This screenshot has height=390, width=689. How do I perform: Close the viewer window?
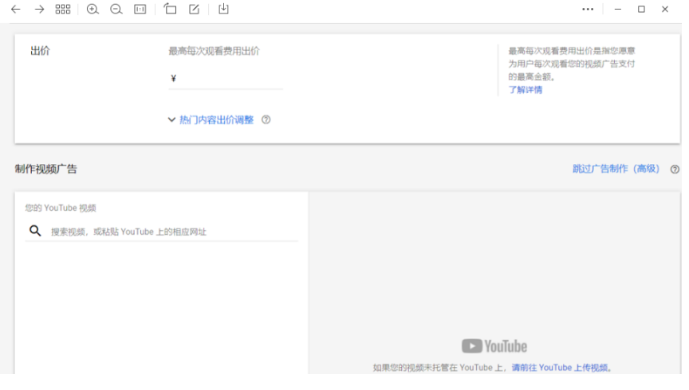665,10
